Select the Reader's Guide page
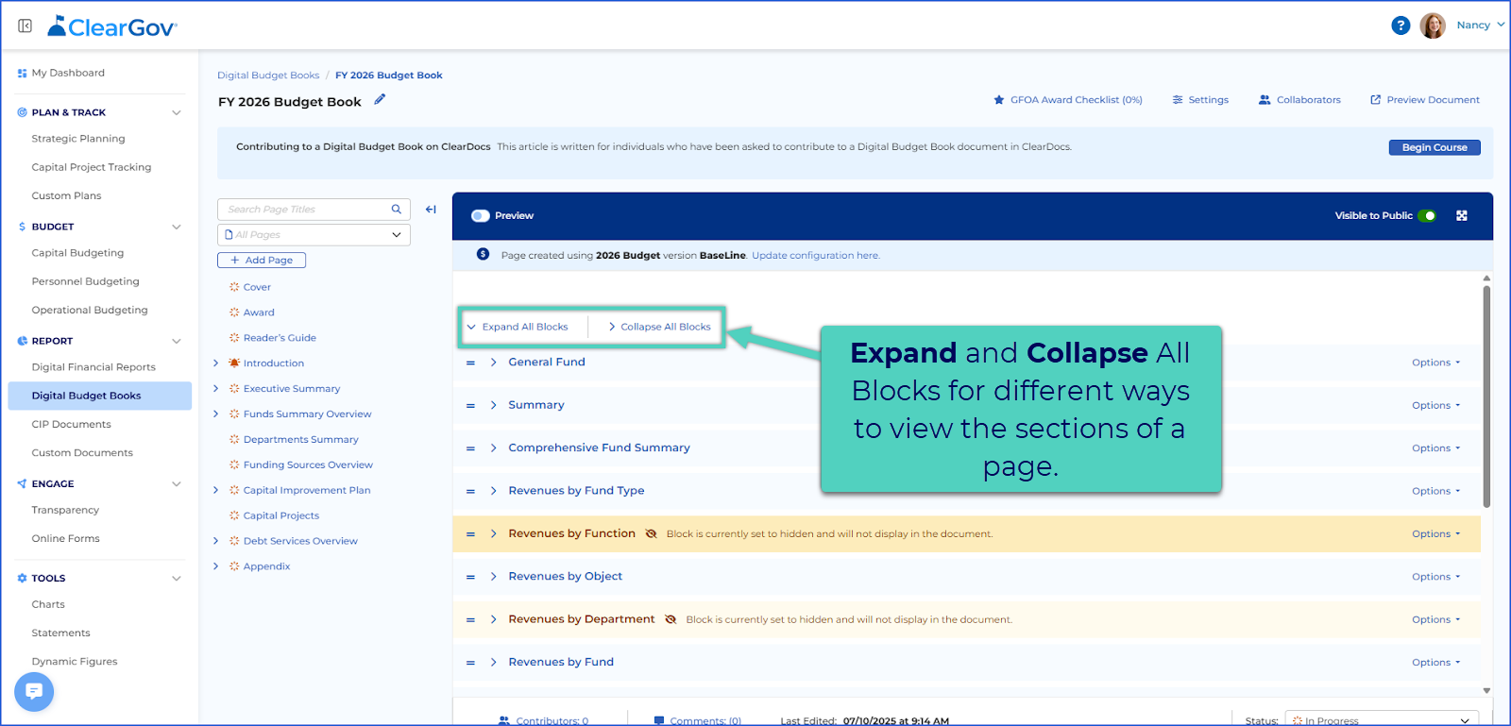 pos(280,338)
